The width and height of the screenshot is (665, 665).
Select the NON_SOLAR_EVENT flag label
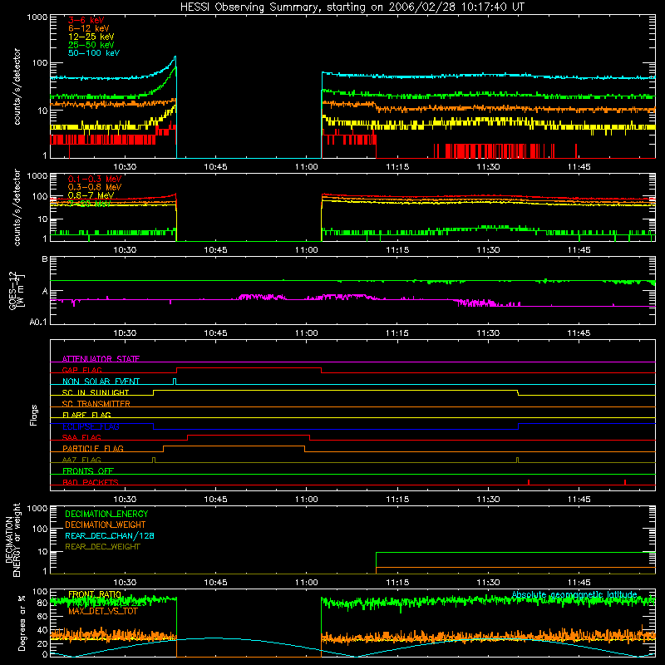click(101, 382)
